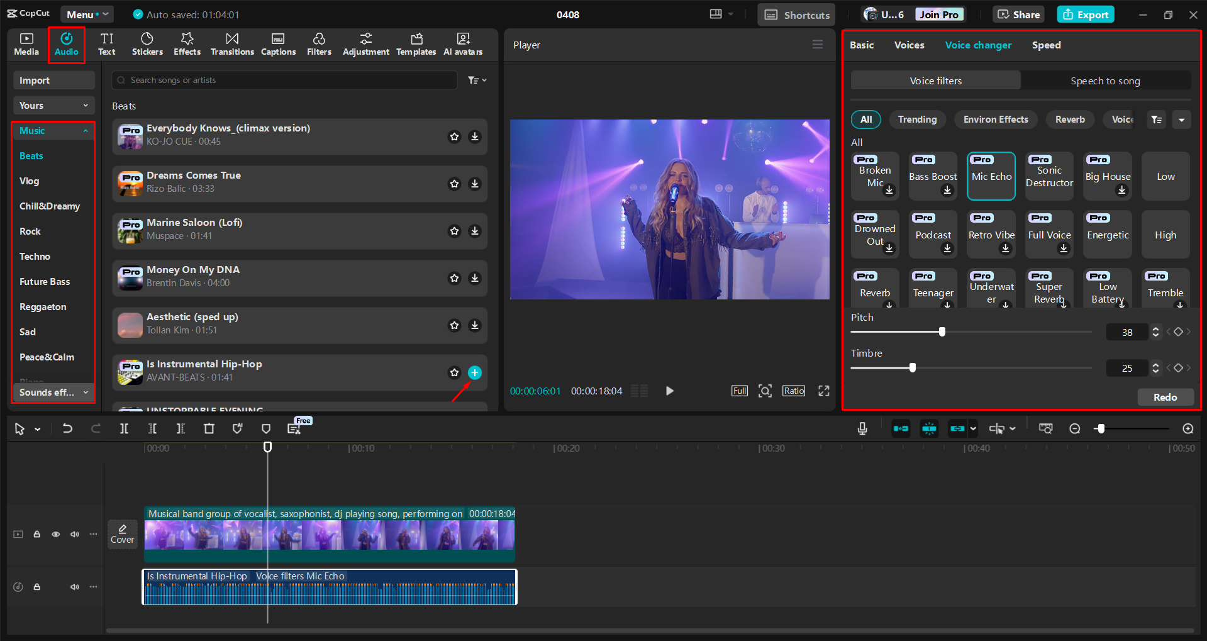Viewport: 1207px width, 641px height.
Task: Click the Redo button in the voice panel
Action: coord(1164,397)
